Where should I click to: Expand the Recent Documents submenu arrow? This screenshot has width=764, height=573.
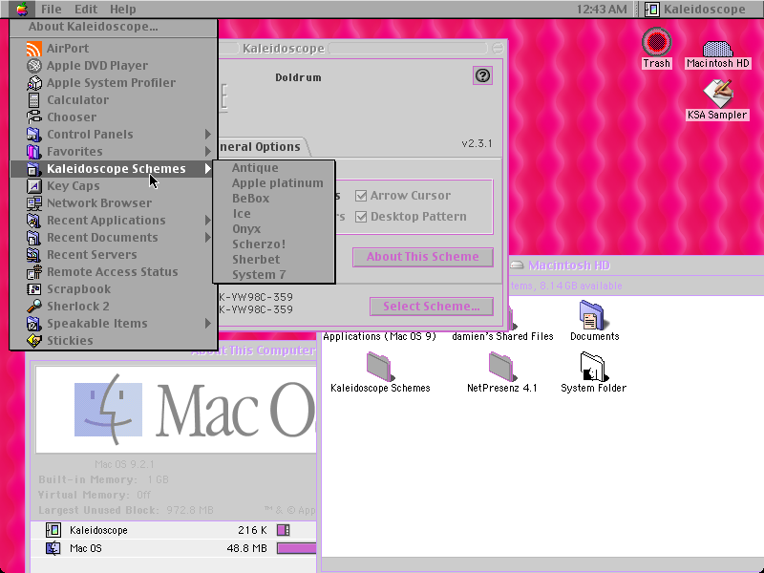(x=208, y=237)
